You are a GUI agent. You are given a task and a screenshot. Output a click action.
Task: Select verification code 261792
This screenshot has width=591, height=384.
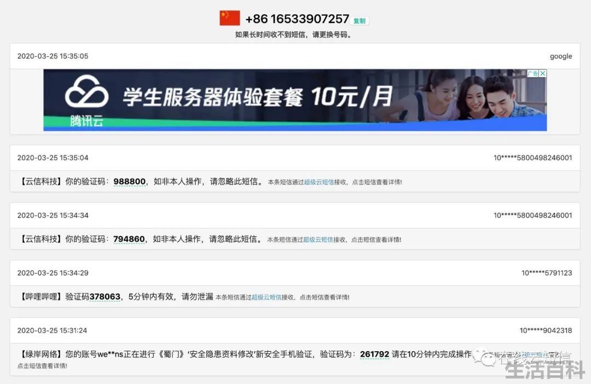tap(374, 354)
